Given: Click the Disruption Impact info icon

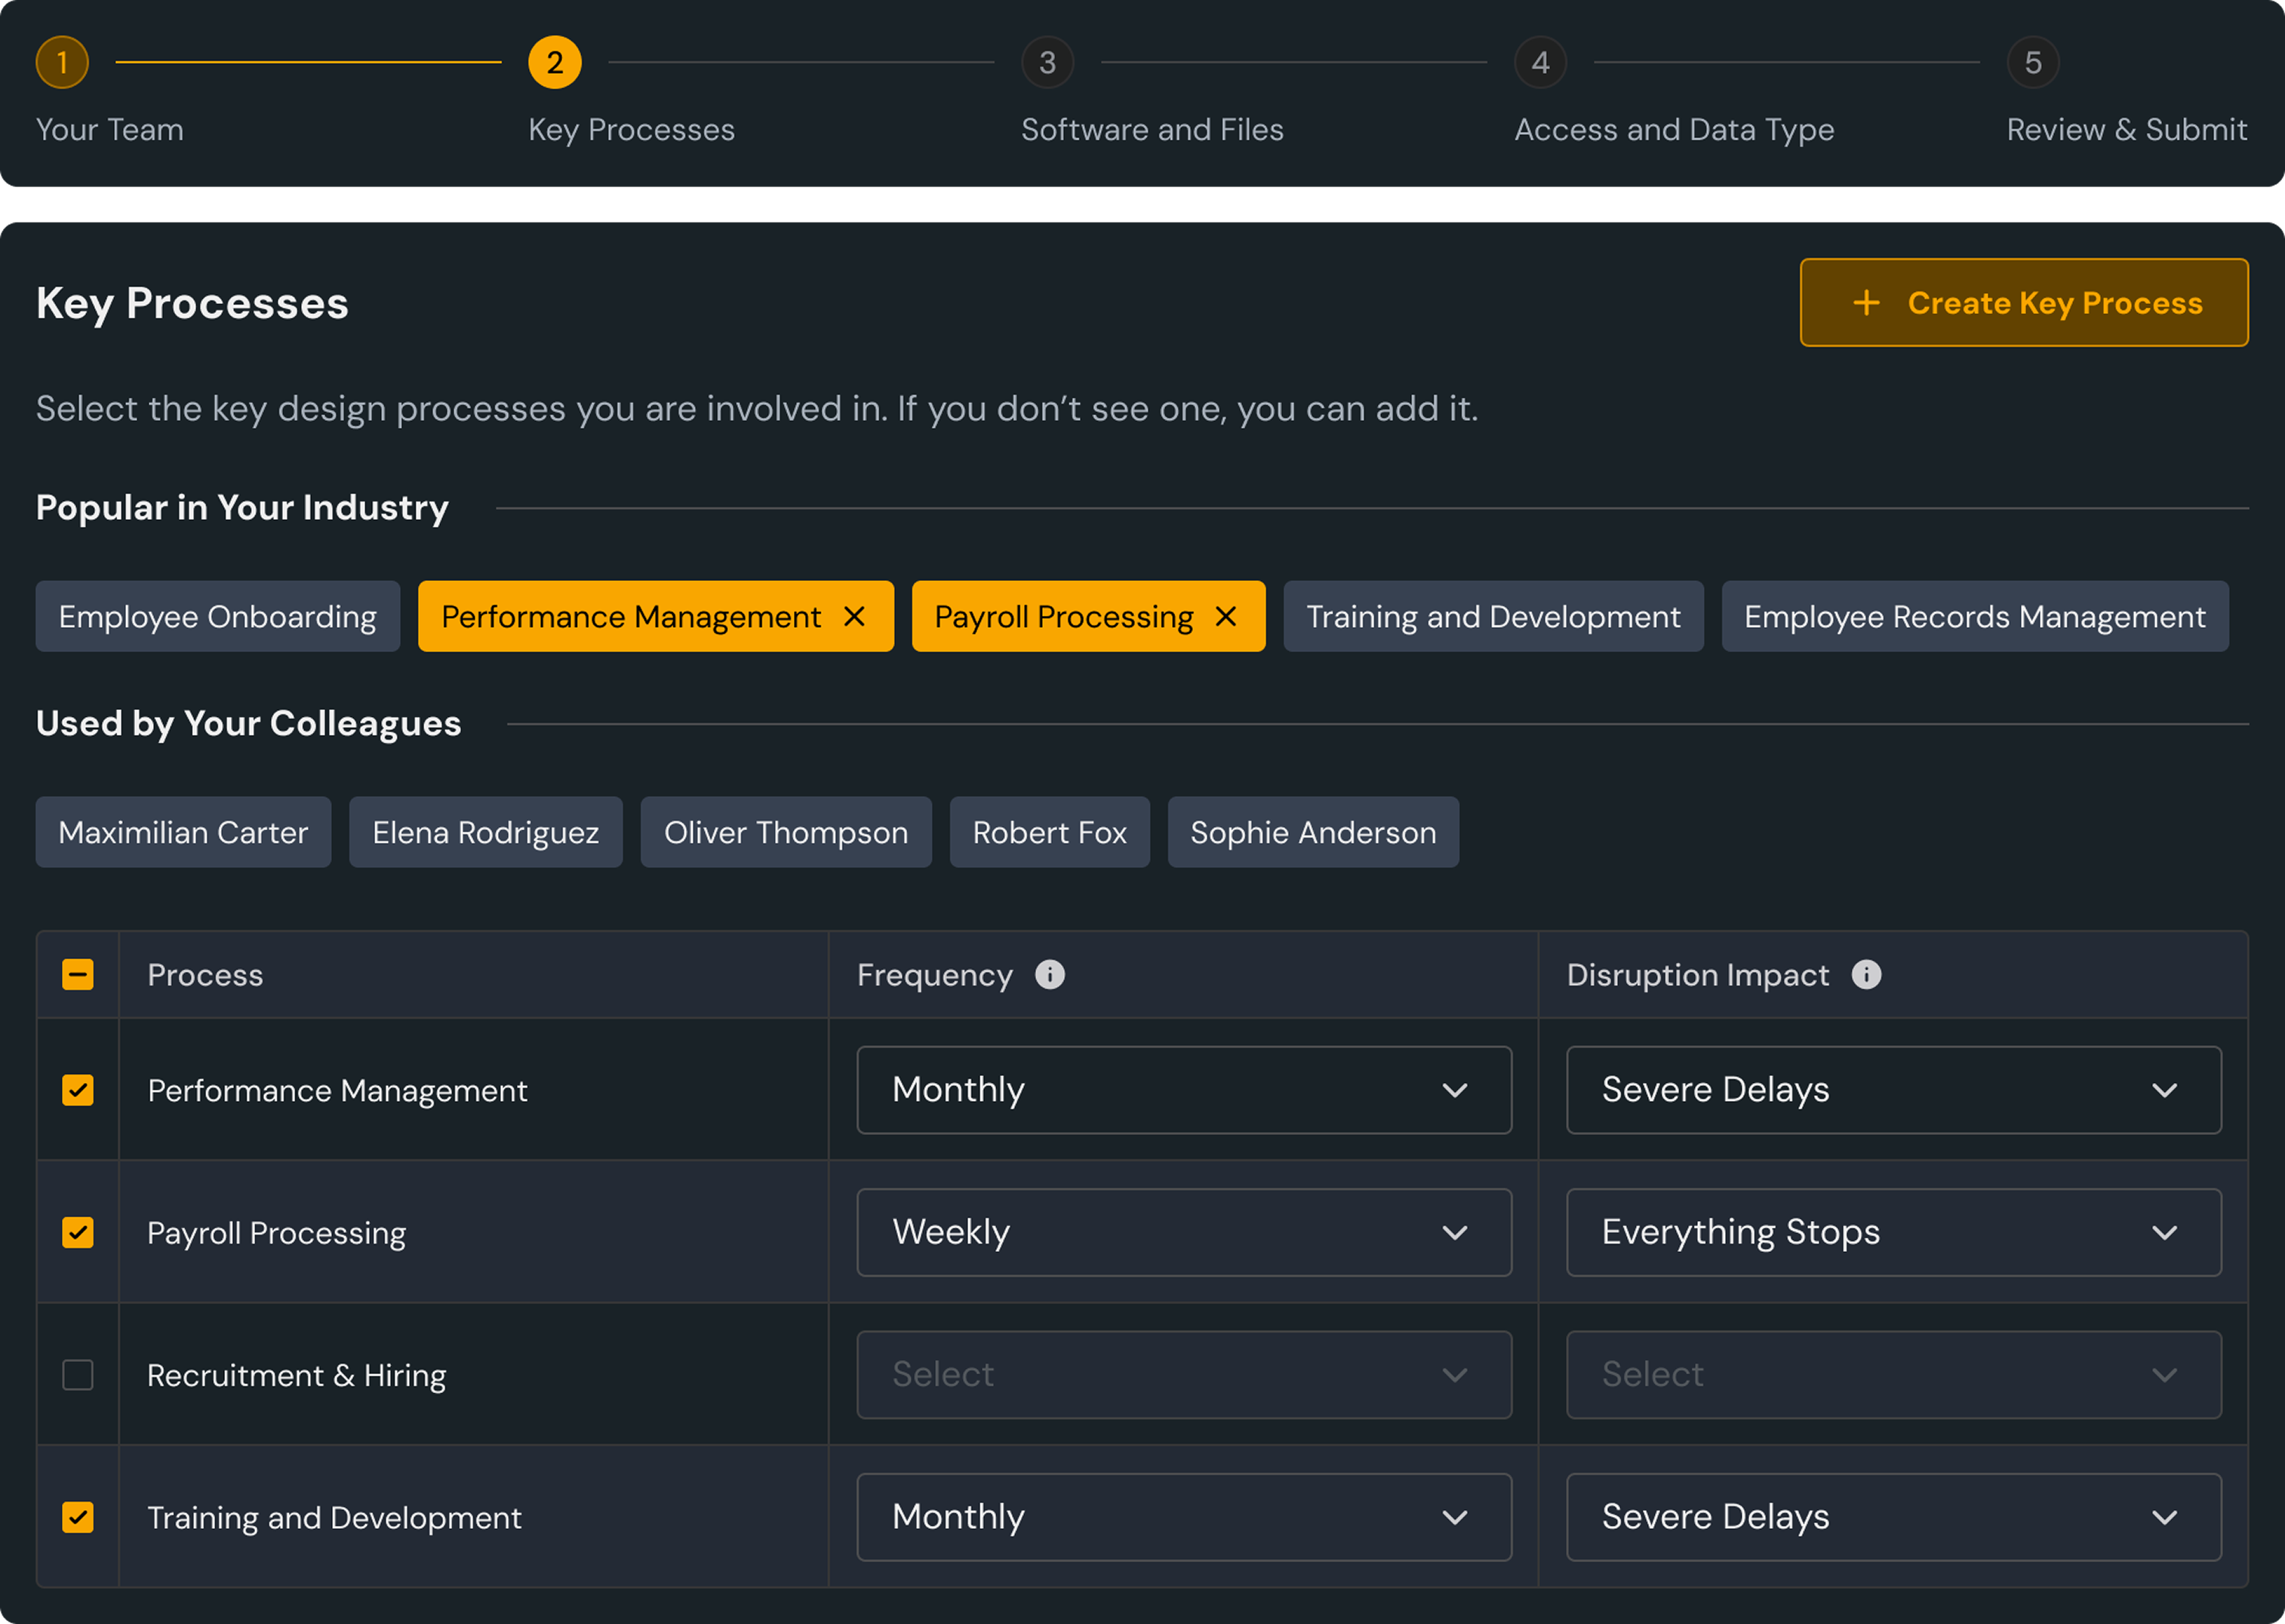Looking at the screenshot, I should pos(1866,974).
